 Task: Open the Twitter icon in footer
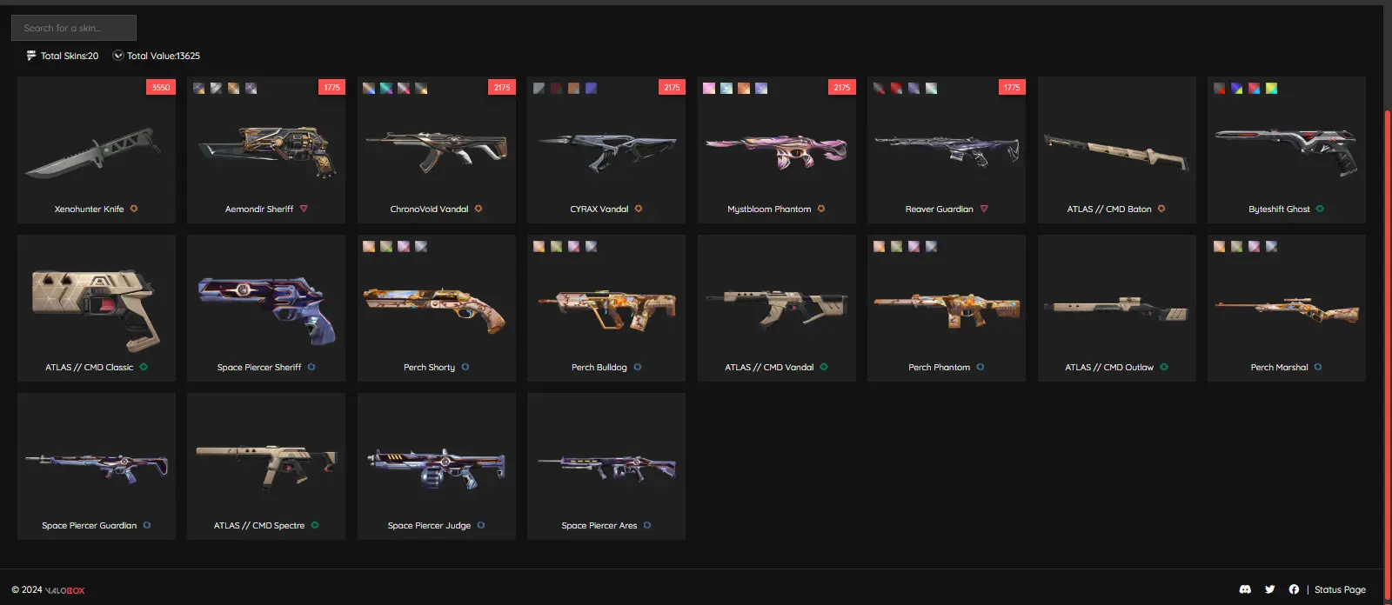click(1270, 589)
